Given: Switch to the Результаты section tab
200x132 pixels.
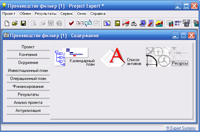Looking at the screenshot, I should [x=28, y=94].
